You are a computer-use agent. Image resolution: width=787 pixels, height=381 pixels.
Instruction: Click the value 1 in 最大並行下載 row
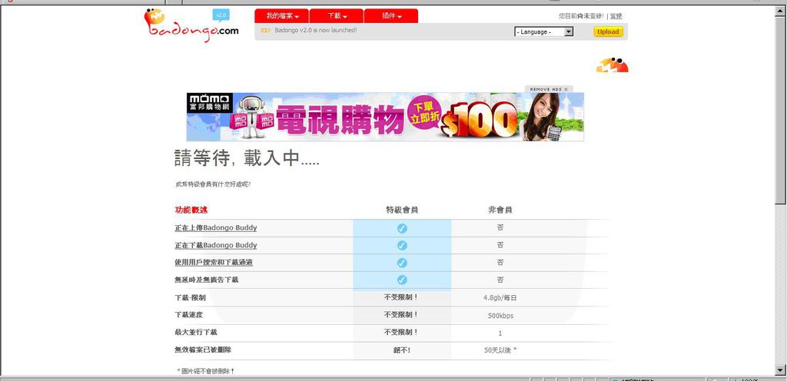click(500, 333)
